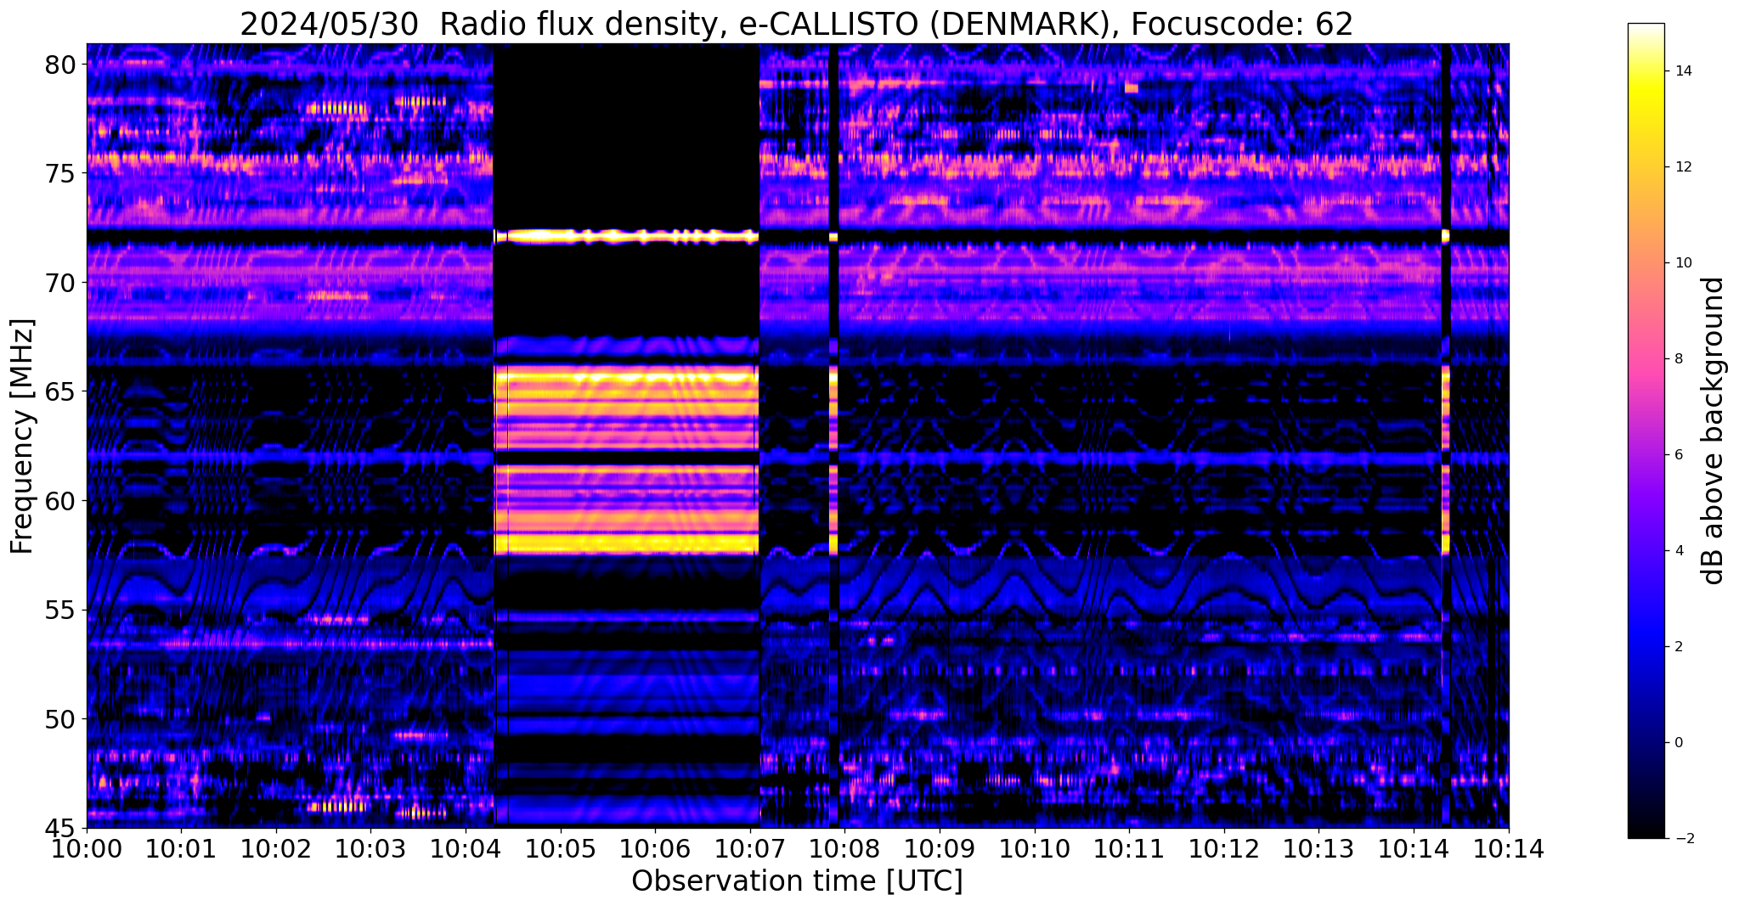Click the 10:12 time tick label
The width and height of the screenshot is (1739, 906).
(x=1224, y=848)
